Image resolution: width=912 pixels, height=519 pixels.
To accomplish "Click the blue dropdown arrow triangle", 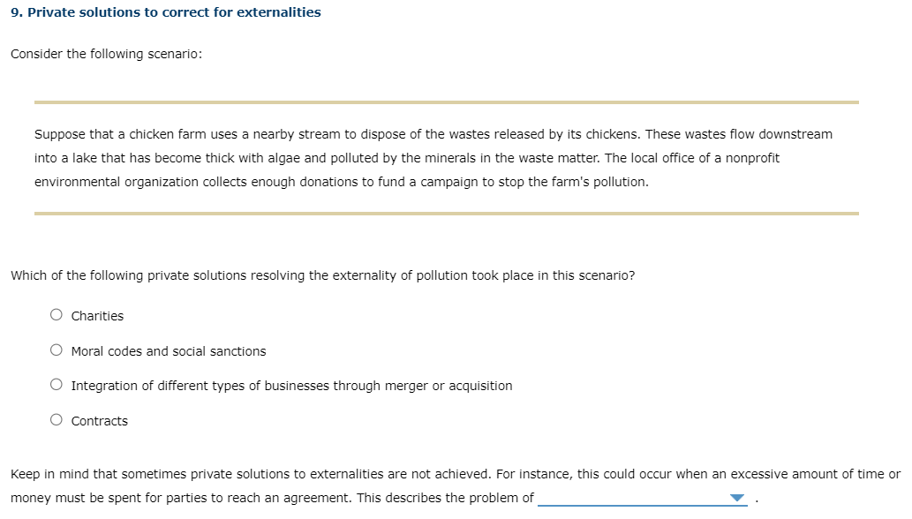I will coord(737,497).
